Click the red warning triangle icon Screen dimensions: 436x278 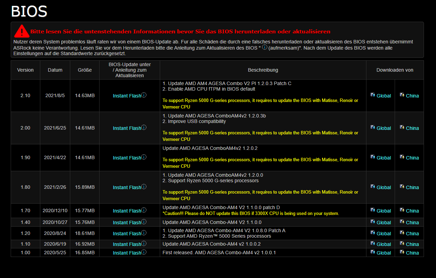(x=22, y=31)
